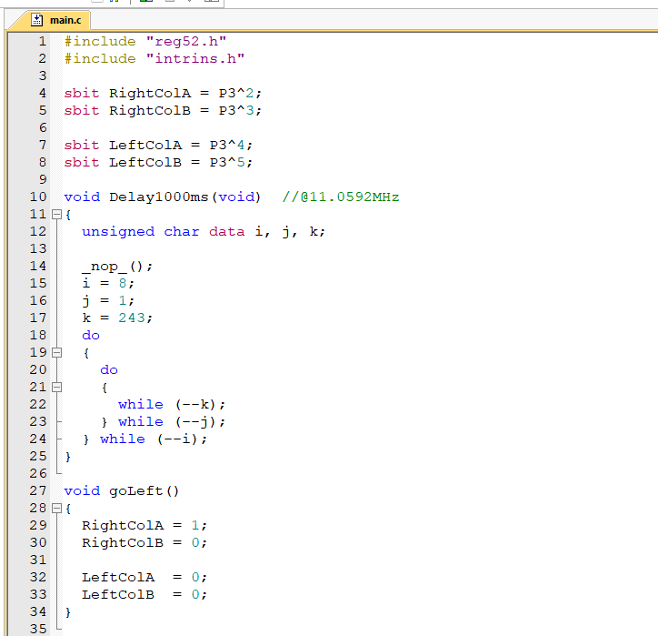
Task: Click the Delay1000ms function name
Action: 159,197
